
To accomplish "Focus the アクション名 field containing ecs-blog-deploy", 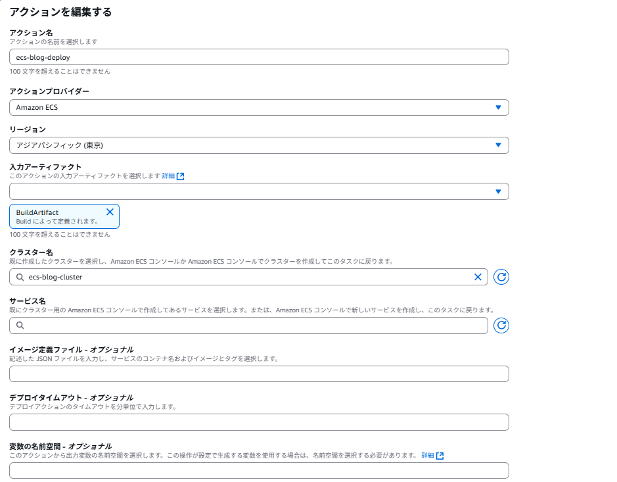I will (259, 57).
